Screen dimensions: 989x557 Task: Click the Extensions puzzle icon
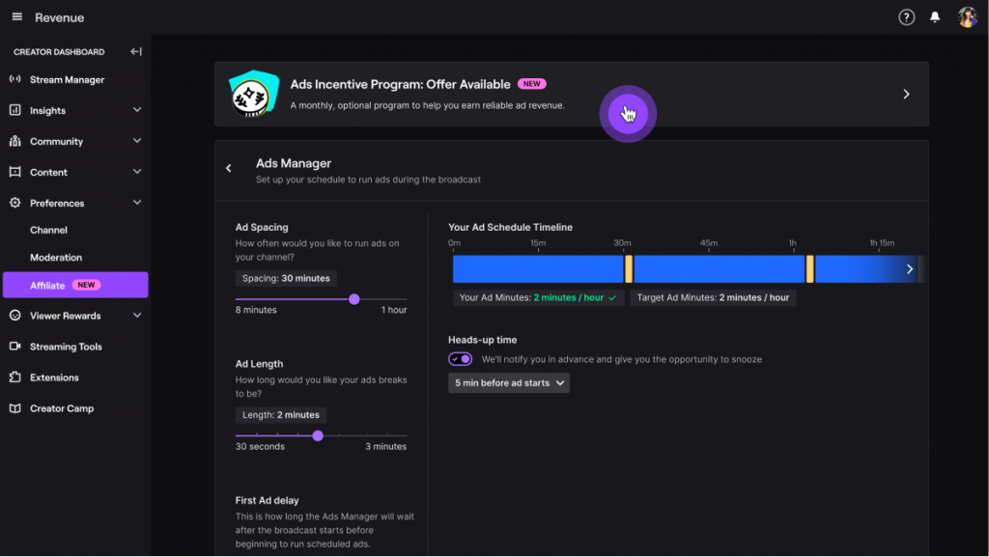(x=15, y=377)
